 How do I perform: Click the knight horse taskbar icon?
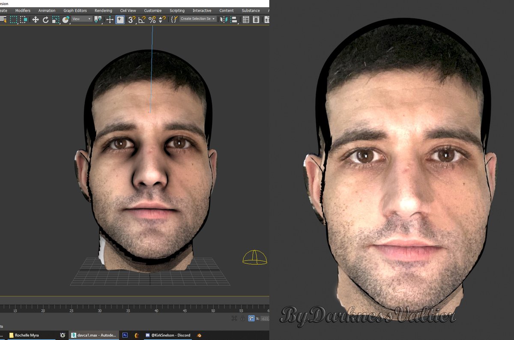coord(137,335)
